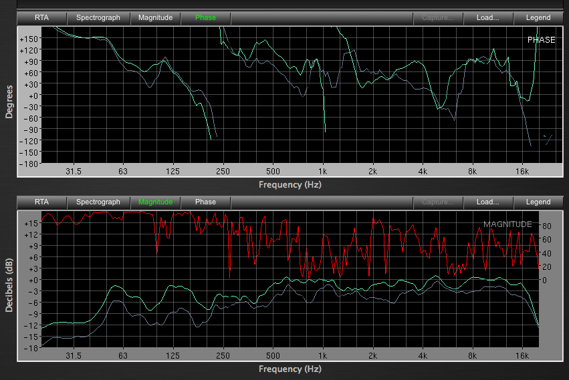Switch bottom panel to RTA tab
The image size is (569, 380).
(x=41, y=202)
